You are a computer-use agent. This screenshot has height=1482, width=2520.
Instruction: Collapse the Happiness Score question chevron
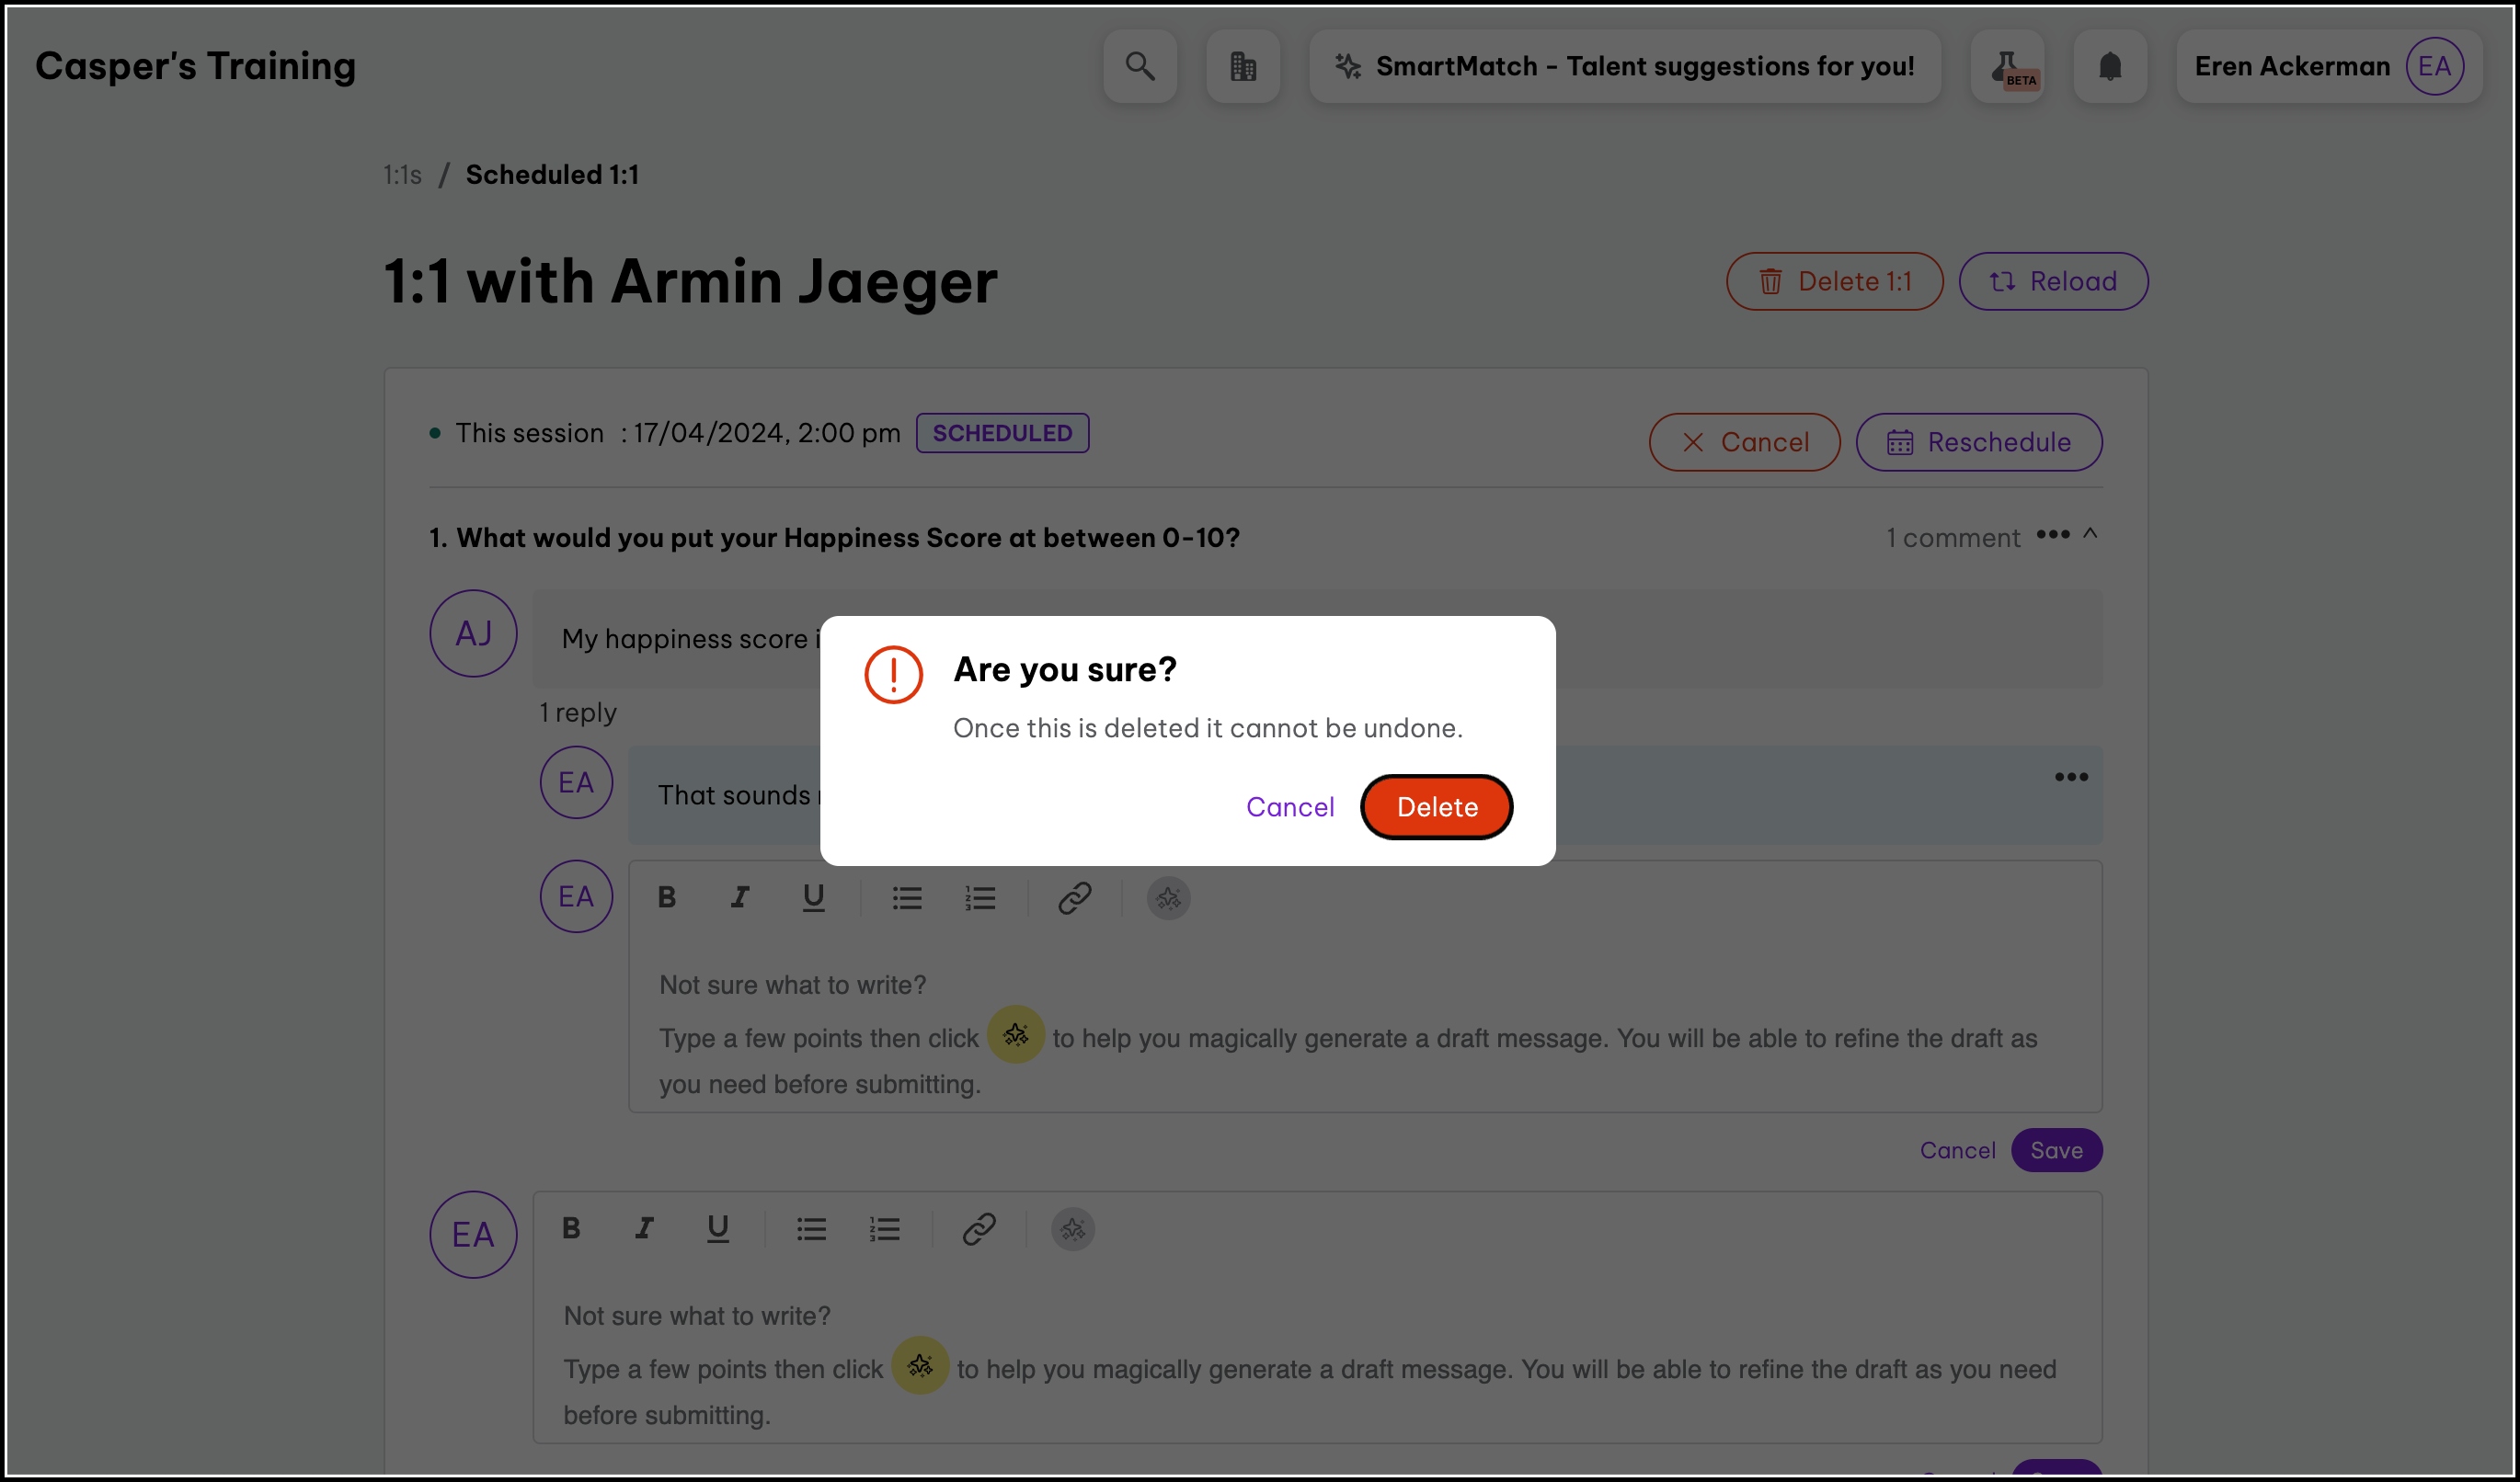2090,535
